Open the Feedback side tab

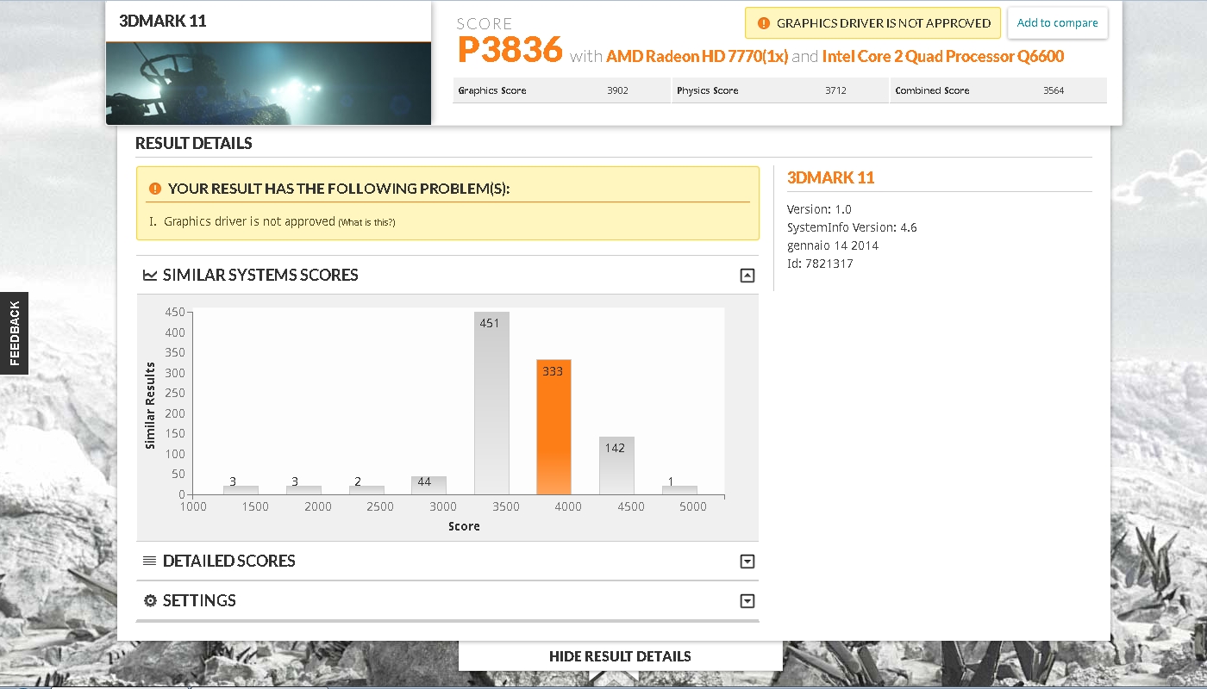pos(14,333)
